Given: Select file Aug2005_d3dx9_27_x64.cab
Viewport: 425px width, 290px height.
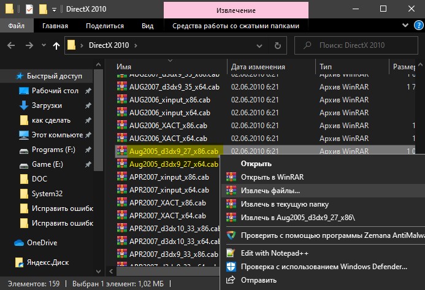Looking at the screenshot, I should [x=174, y=164].
